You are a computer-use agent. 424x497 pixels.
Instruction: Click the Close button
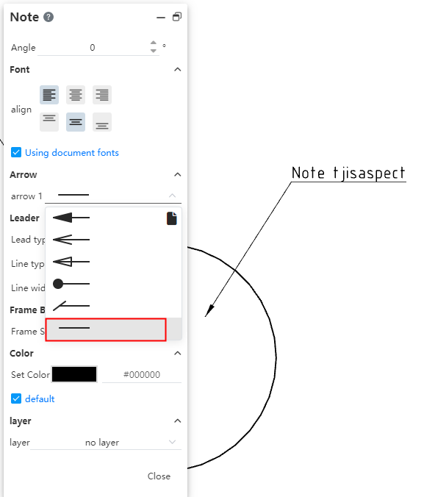(x=159, y=476)
